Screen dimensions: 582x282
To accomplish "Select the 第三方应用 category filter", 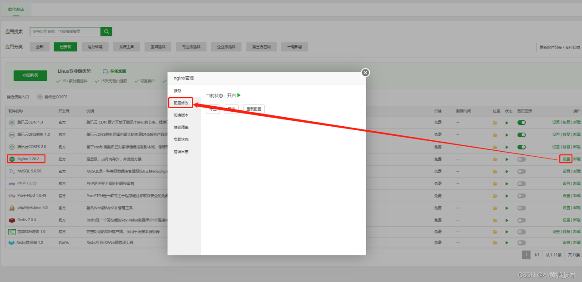I will click(261, 47).
